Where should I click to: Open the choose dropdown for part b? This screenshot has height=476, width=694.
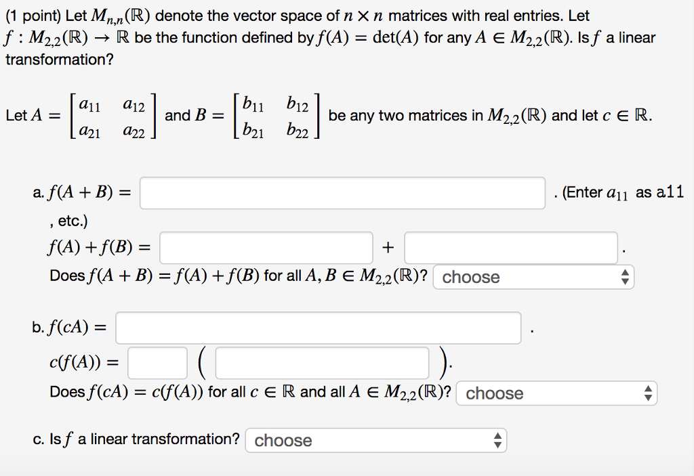pyautogui.click(x=556, y=393)
